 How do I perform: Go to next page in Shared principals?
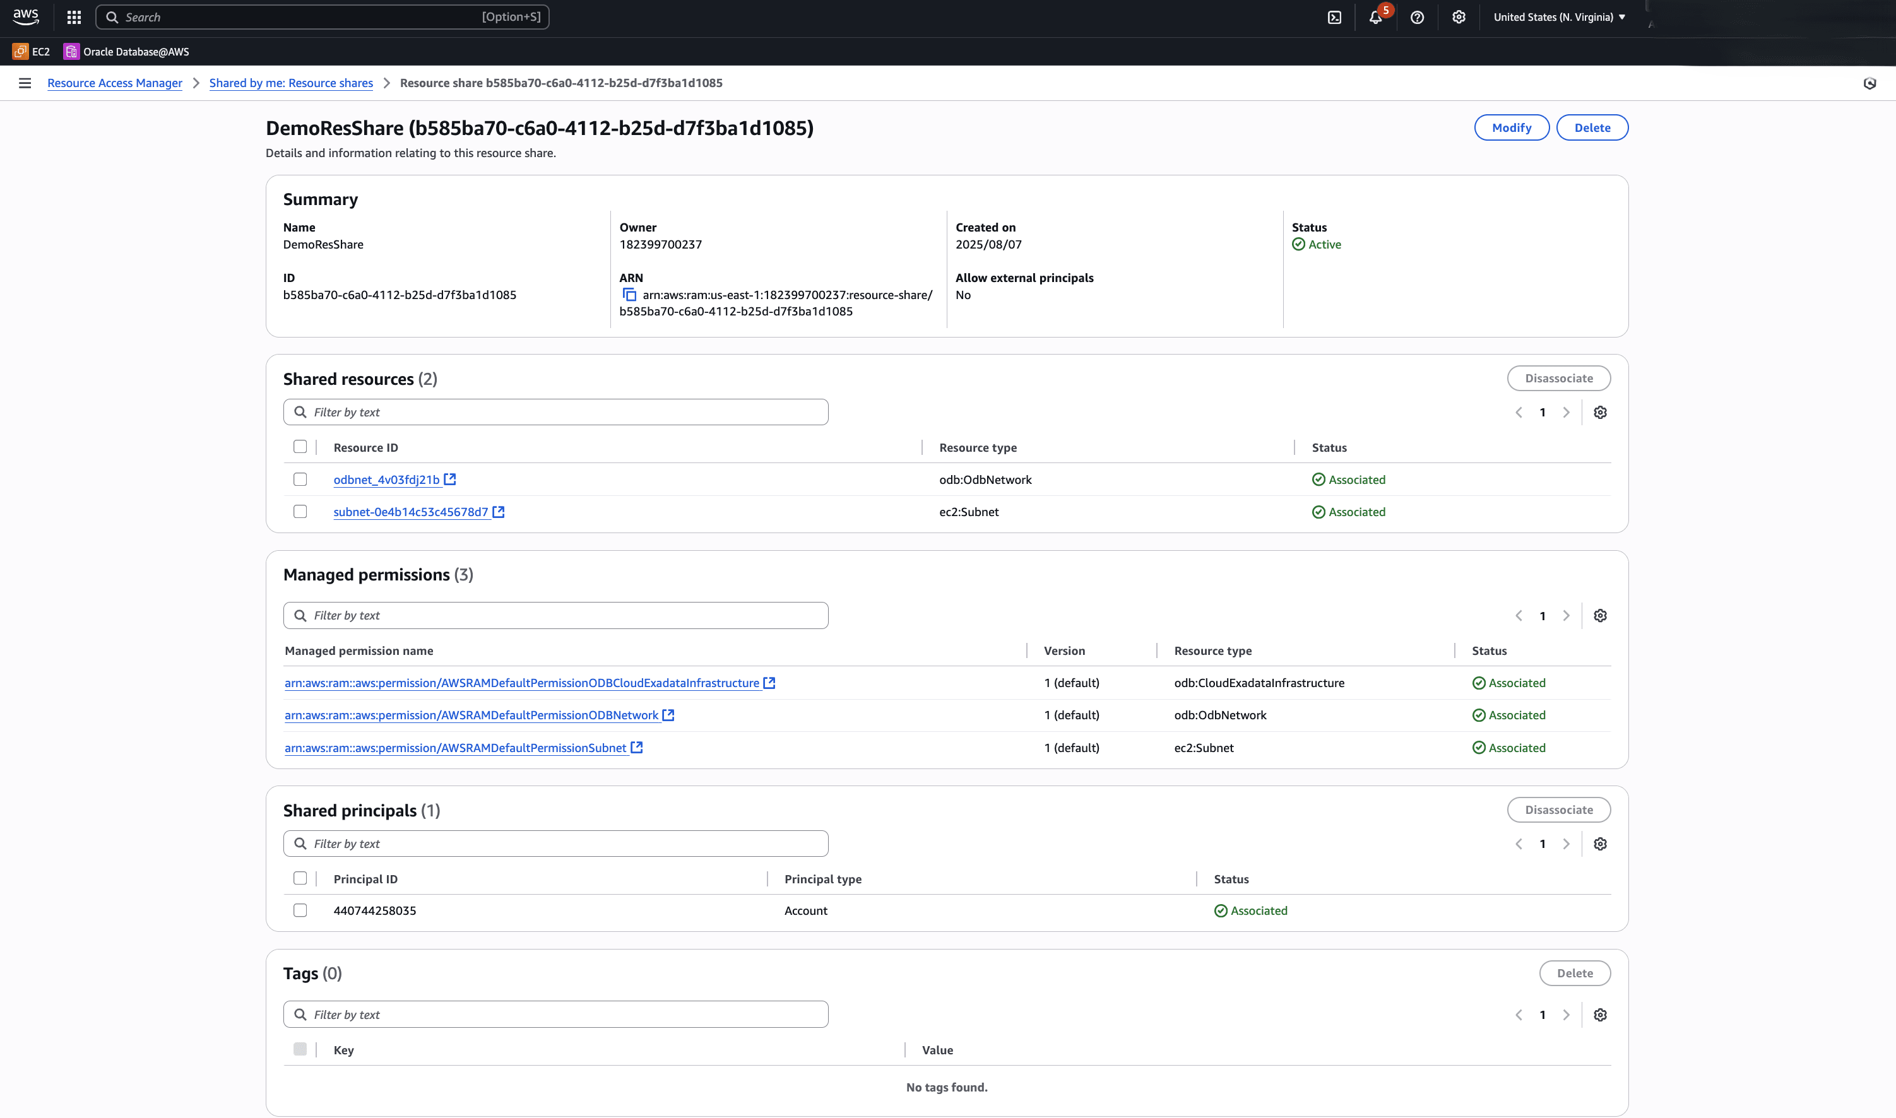pyautogui.click(x=1566, y=844)
